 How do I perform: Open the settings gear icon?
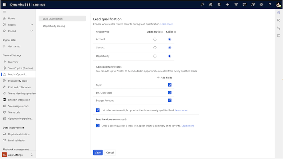[x=262, y=4]
